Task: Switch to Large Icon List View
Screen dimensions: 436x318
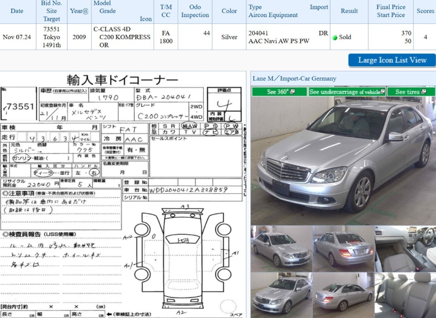Action: click(392, 60)
